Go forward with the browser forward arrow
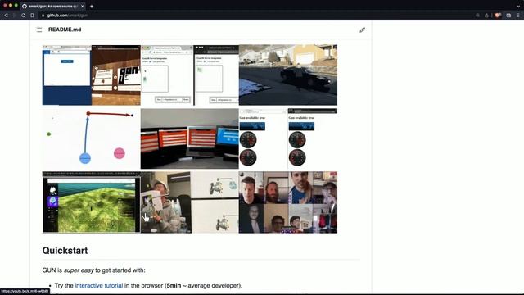Image resolution: width=524 pixels, height=295 pixels. 15,16
